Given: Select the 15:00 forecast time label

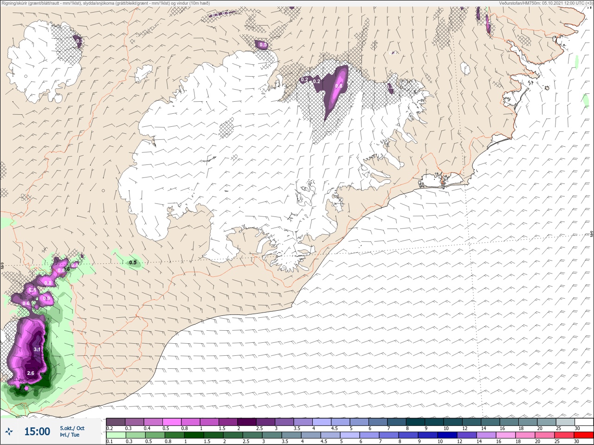Looking at the screenshot, I should coord(37,432).
